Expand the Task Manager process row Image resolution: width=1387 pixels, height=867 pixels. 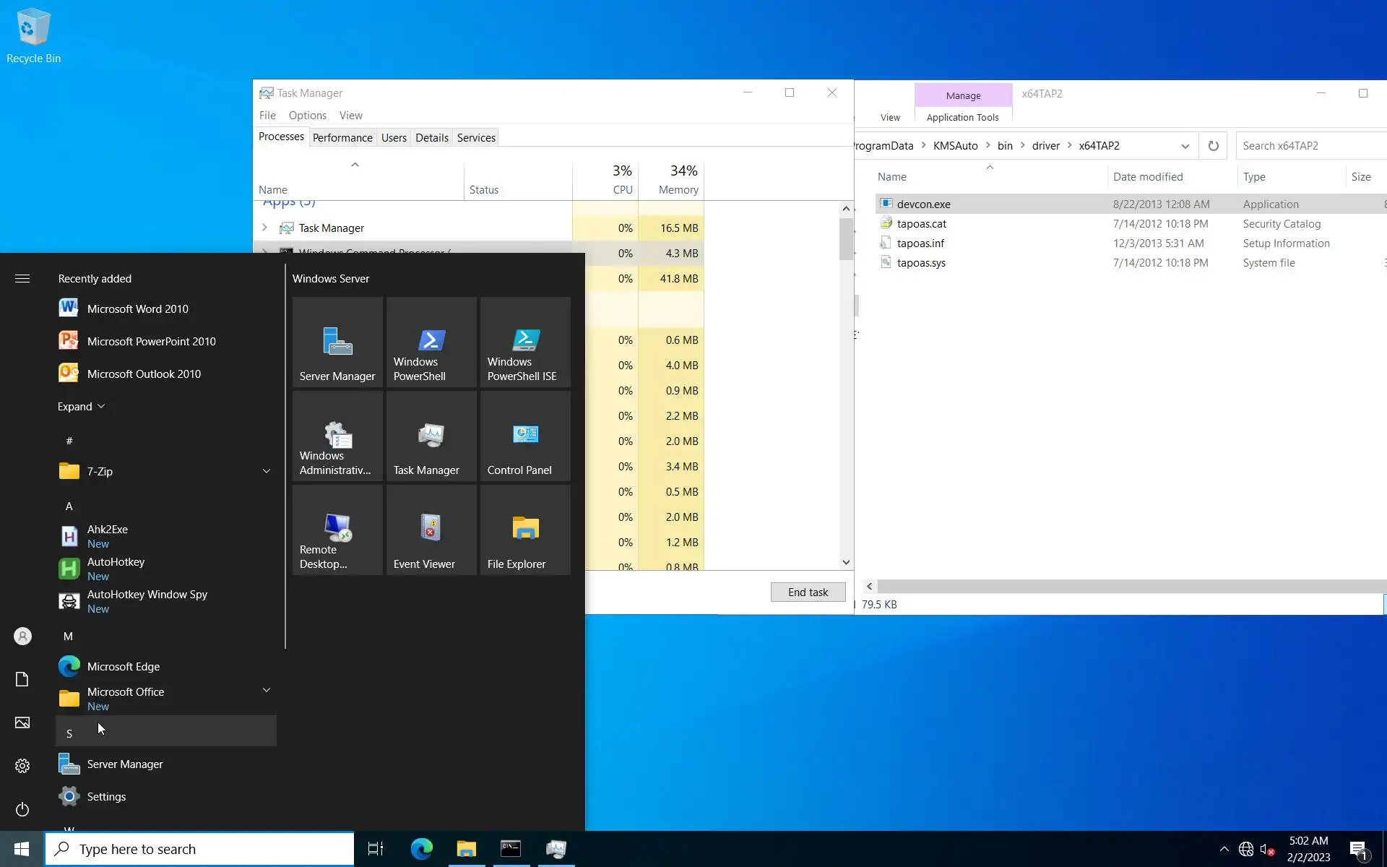click(264, 228)
